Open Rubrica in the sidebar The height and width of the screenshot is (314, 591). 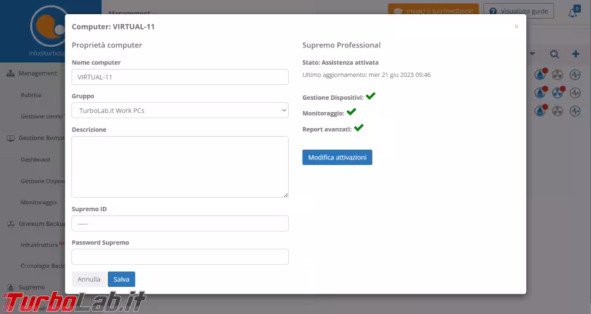(x=31, y=95)
